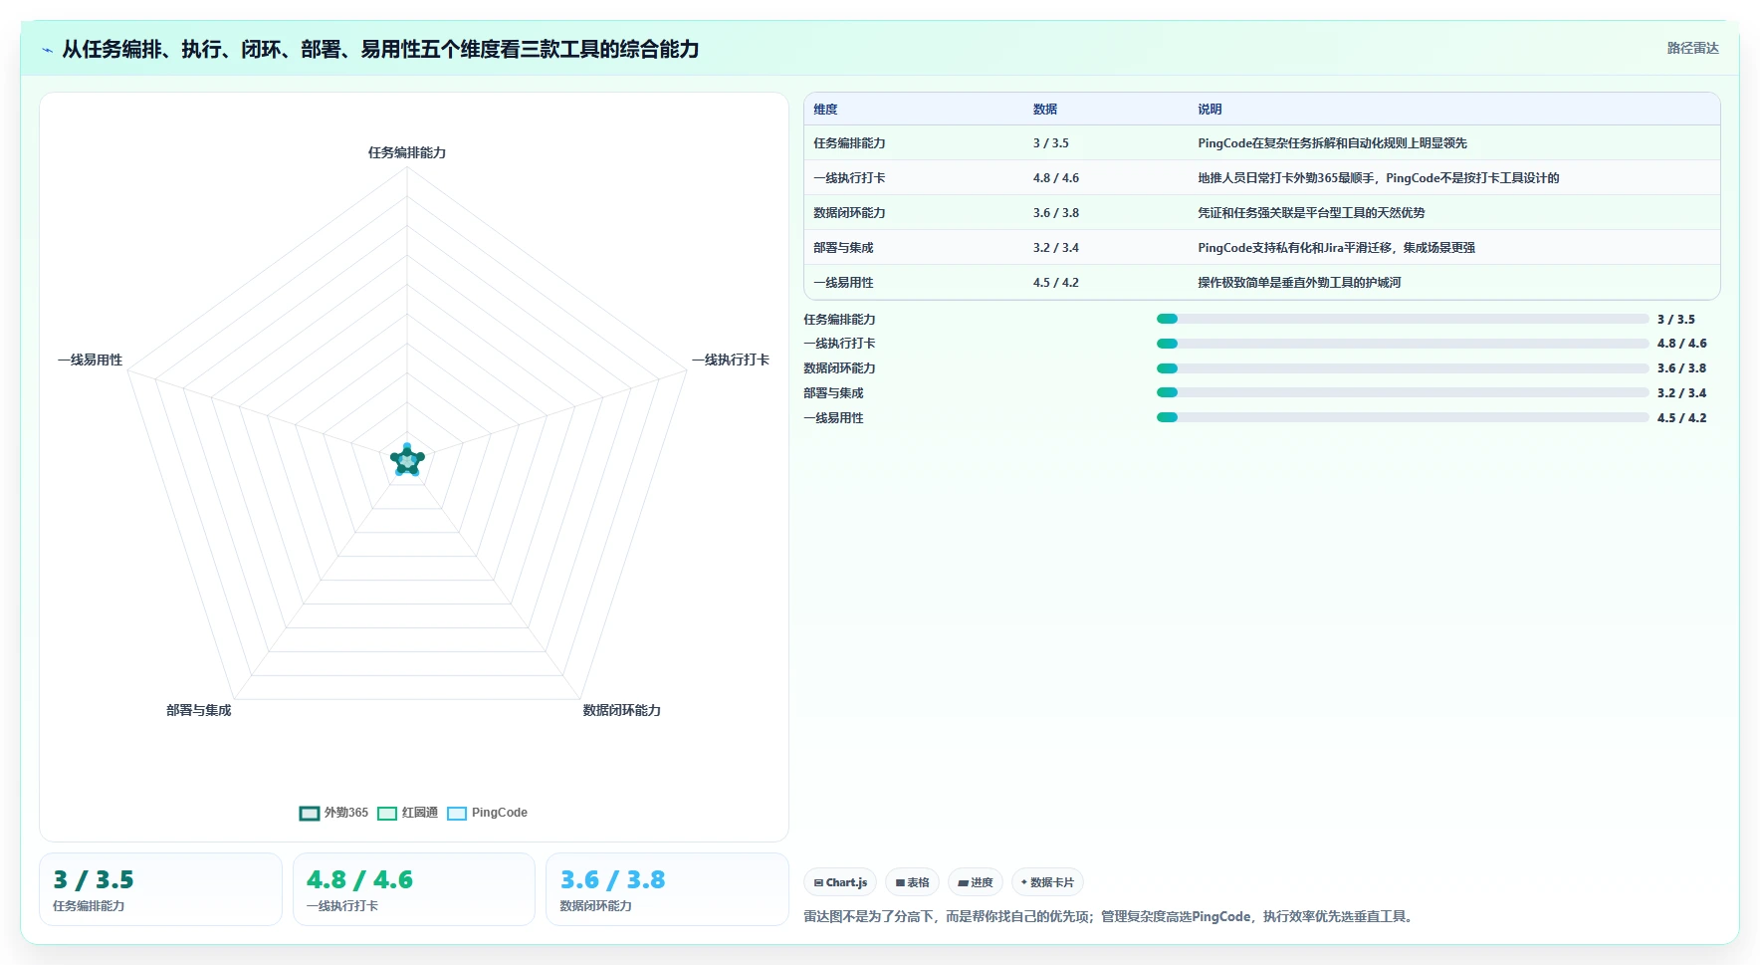The height and width of the screenshot is (965, 1760).
Task: Click the Chart.js tag
Action: pos(840,882)
